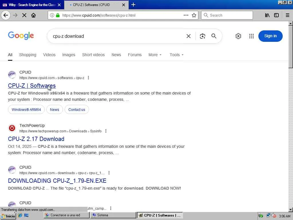Open options menu for TechPowerUp result
Screen dimensions: 293x220
[x=106, y=131]
